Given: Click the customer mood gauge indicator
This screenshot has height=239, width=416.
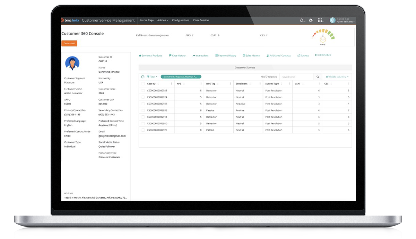Looking at the screenshot, I should 323,37.
